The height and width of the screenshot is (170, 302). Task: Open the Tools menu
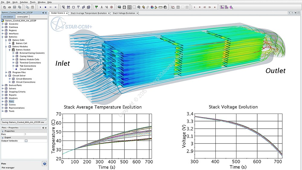coord(33,2)
